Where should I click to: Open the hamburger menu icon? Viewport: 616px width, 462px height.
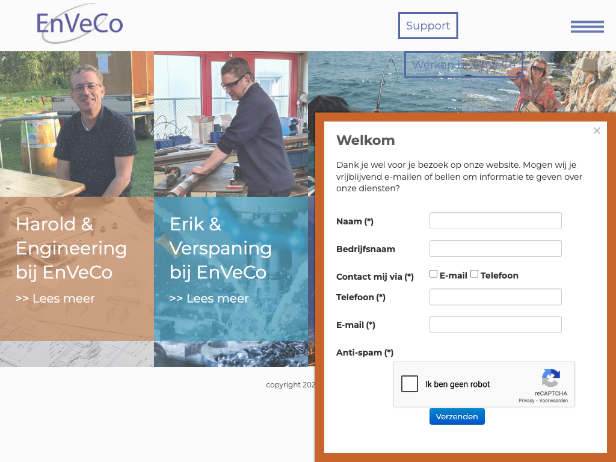[x=587, y=26]
